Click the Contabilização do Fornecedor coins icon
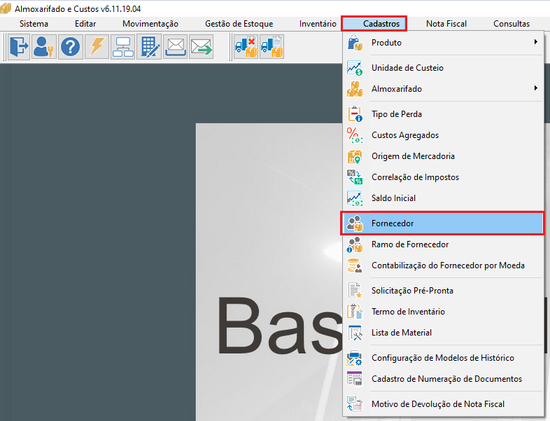Viewport: 550px width, 421px height. [x=355, y=265]
